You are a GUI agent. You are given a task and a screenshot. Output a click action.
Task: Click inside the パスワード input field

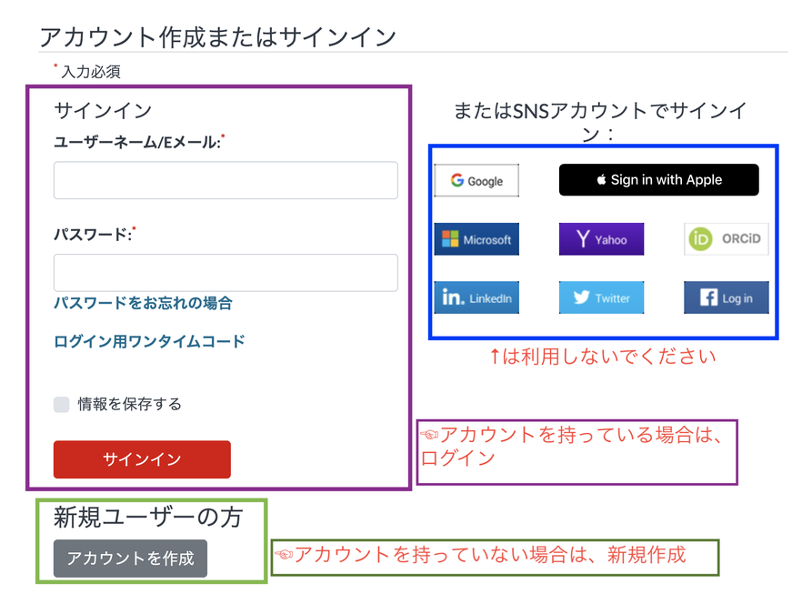(225, 273)
